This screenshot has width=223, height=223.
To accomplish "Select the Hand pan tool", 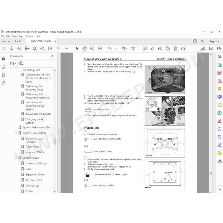I will point(85,49).
